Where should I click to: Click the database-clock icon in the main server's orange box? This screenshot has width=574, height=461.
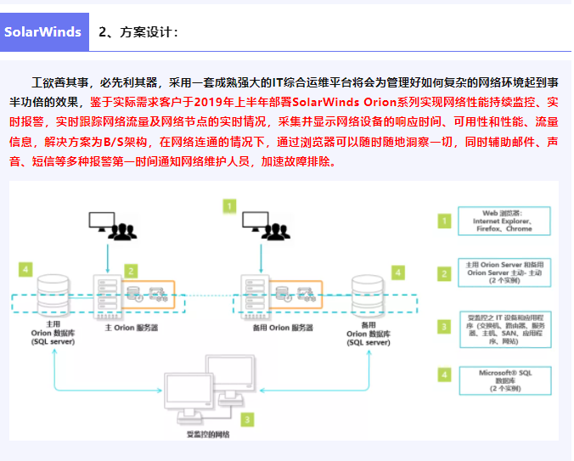[x=134, y=294]
